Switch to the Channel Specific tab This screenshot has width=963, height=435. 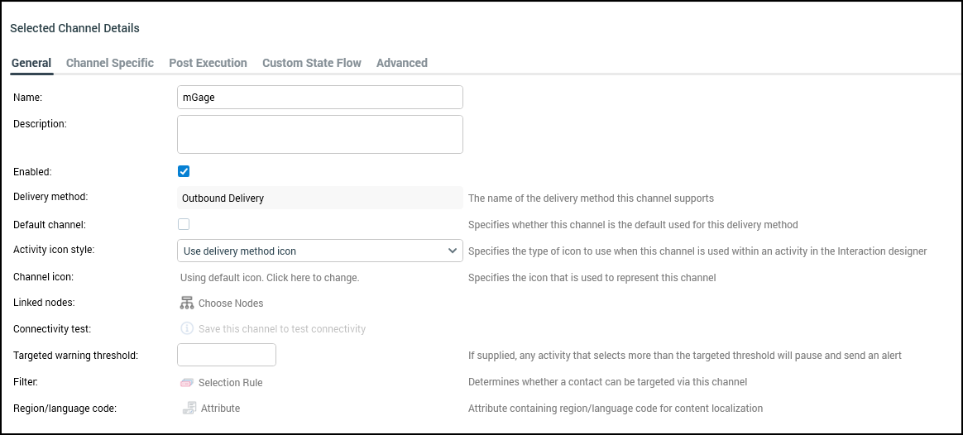[110, 63]
